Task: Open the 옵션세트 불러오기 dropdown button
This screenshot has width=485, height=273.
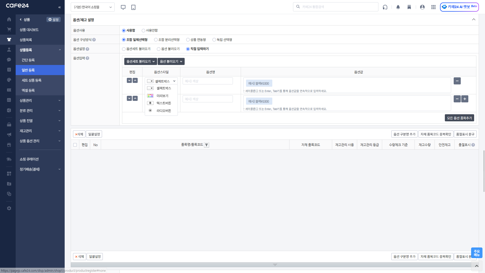Action: click(x=140, y=61)
